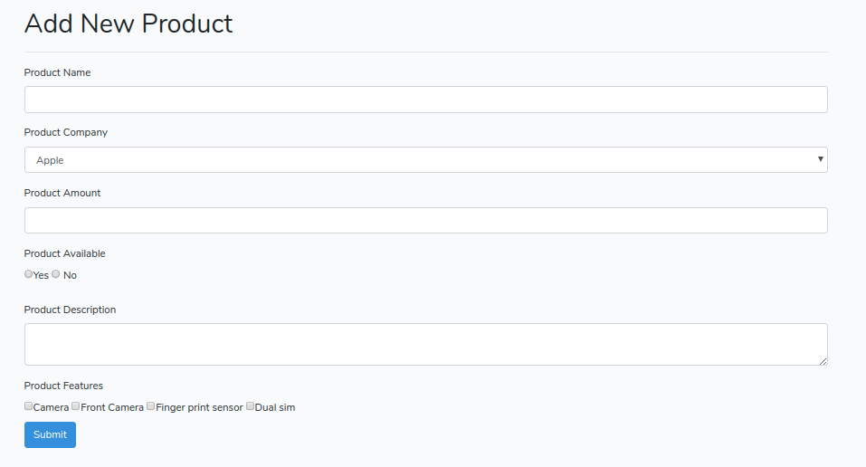Enable the Camera feature checkbox
The width and height of the screenshot is (866, 467).
29,406
